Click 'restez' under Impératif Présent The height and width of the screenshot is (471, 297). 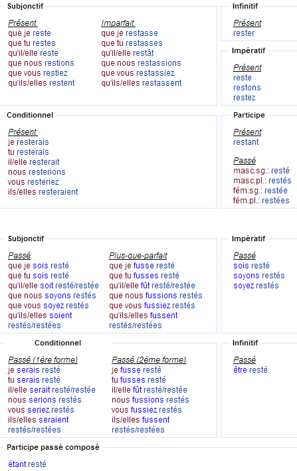click(x=245, y=98)
